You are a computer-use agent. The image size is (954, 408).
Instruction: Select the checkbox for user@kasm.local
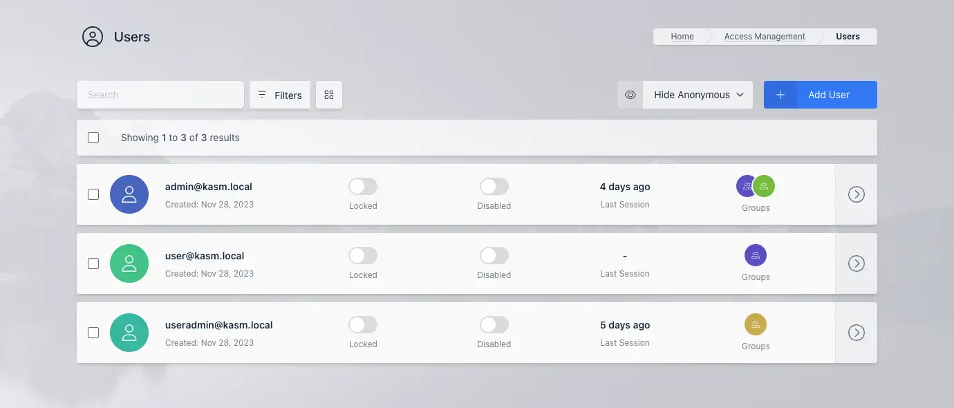(x=93, y=263)
